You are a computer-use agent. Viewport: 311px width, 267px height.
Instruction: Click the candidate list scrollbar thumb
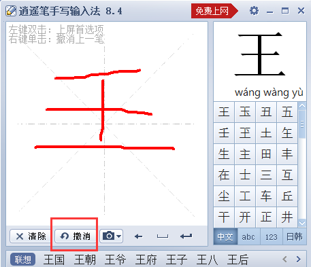302,124
